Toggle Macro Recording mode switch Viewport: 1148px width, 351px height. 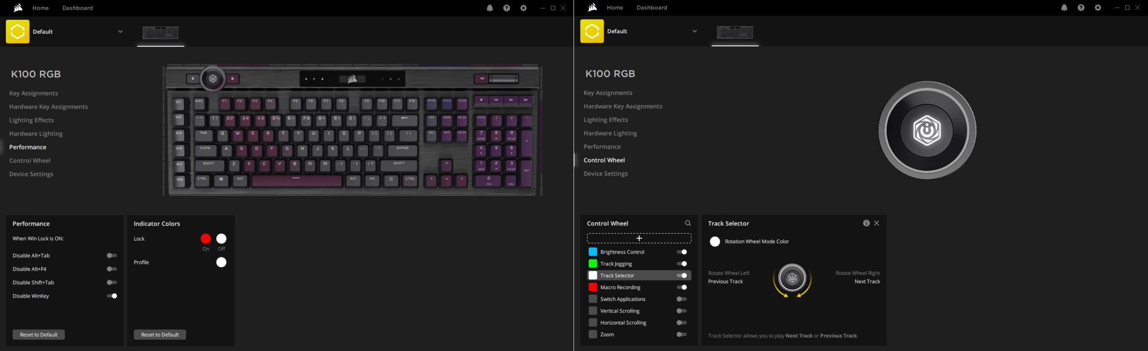(682, 287)
